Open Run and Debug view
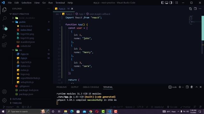This screenshot has height=114, width=204. pos(4,36)
